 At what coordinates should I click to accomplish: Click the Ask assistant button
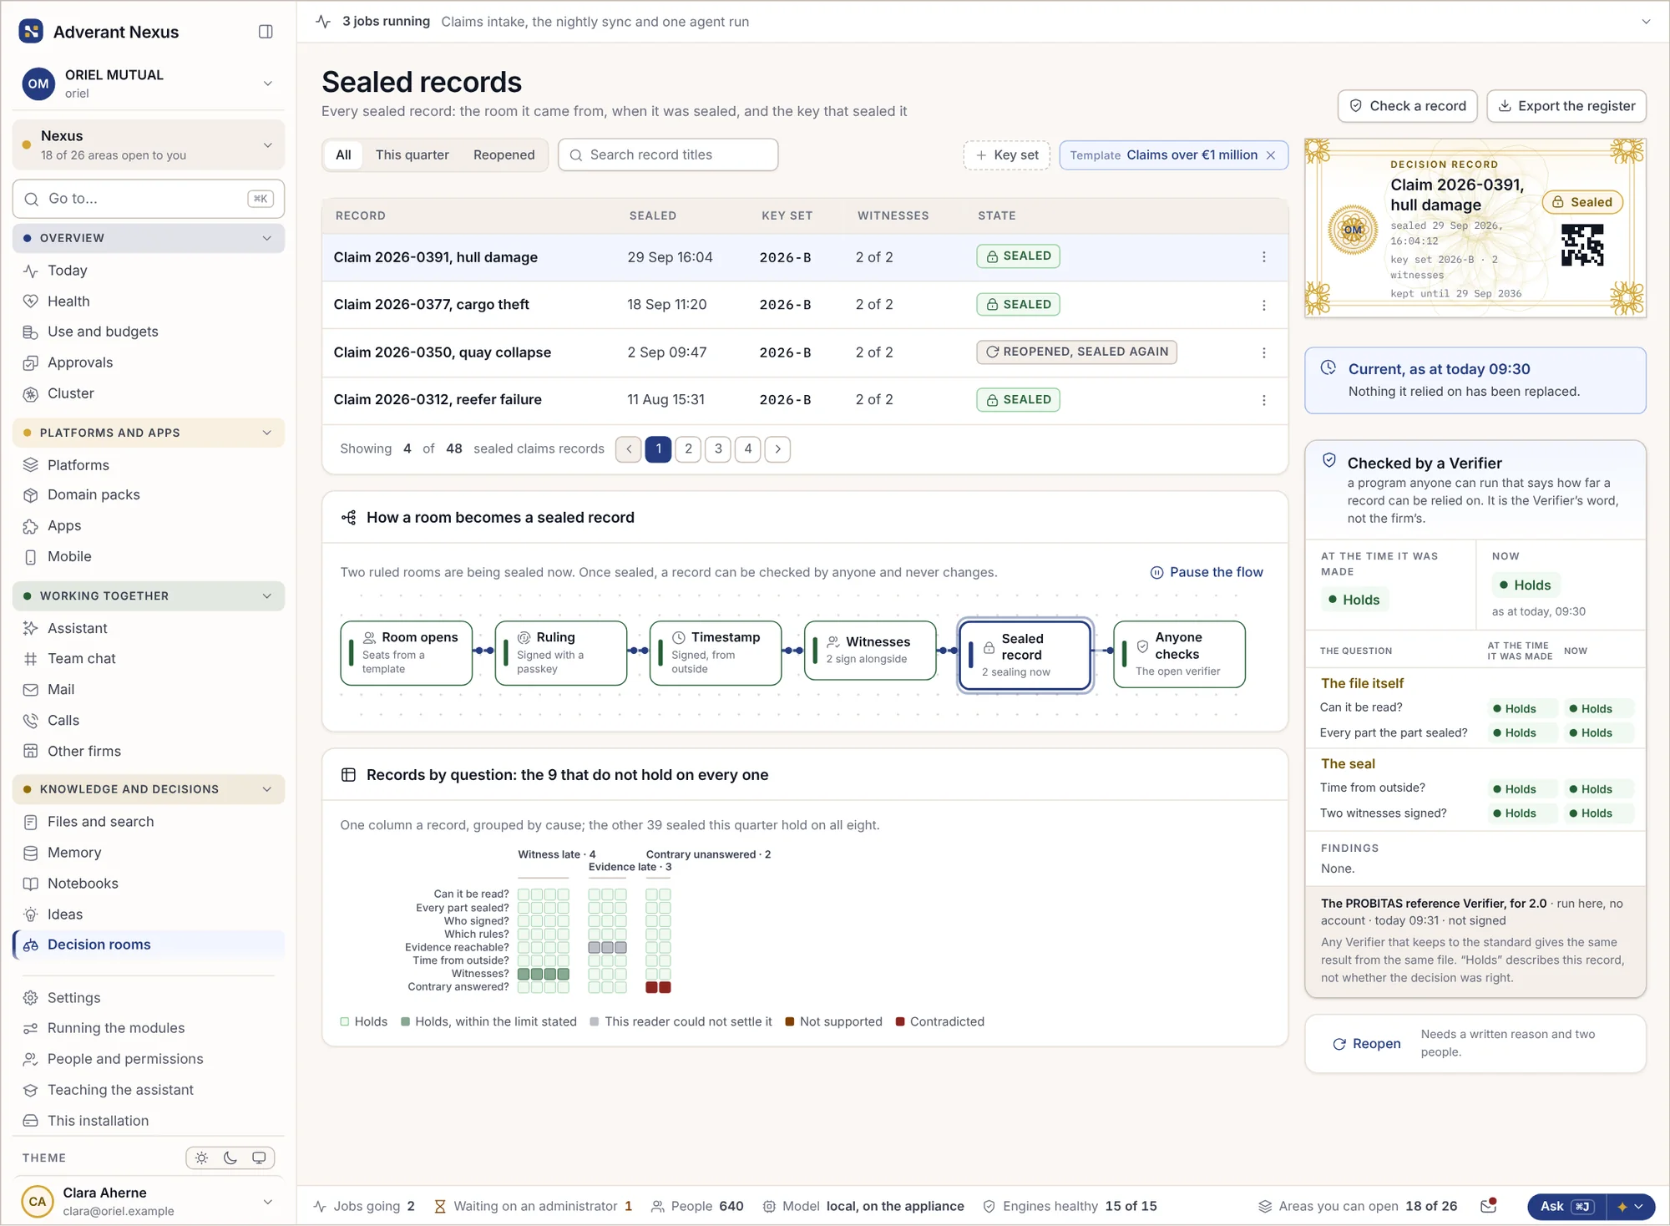[1566, 1206]
